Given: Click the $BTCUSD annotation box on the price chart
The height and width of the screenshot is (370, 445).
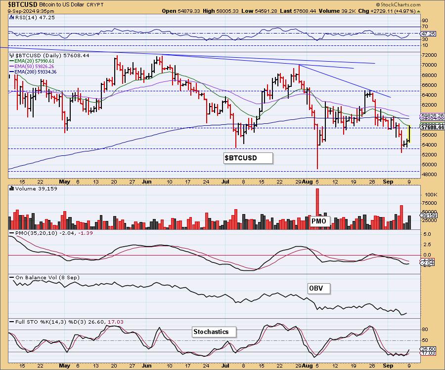Looking at the screenshot, I should tap(248, 158).
